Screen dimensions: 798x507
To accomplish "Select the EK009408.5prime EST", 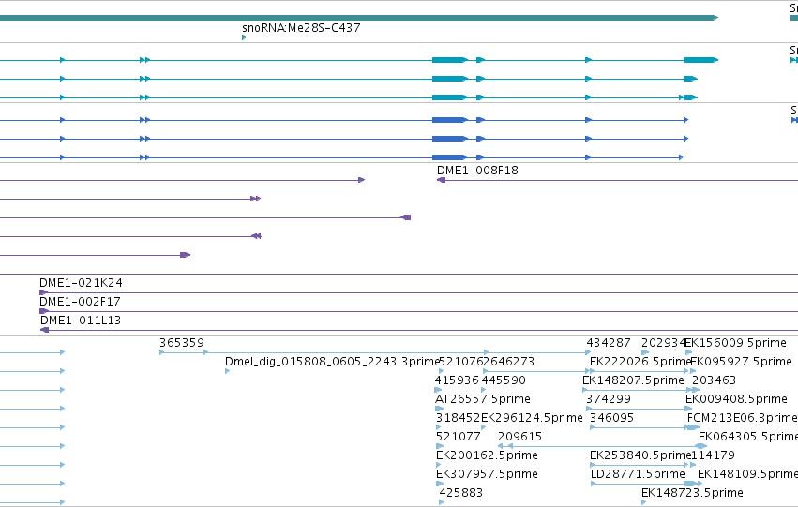I will (x=736, y=399).
